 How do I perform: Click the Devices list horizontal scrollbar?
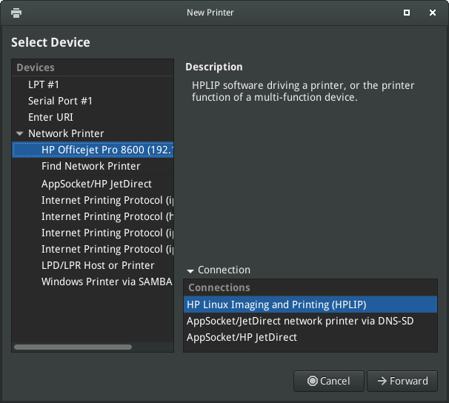coord(73,347)
